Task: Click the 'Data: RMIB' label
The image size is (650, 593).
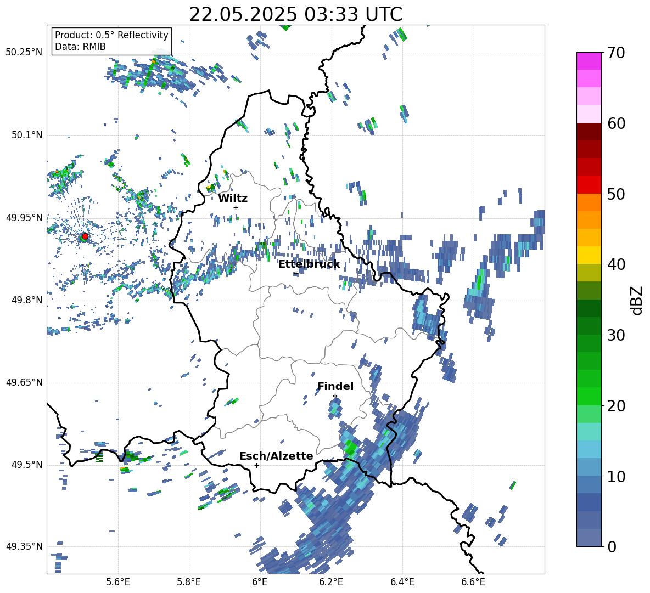Action: [80, 47]
